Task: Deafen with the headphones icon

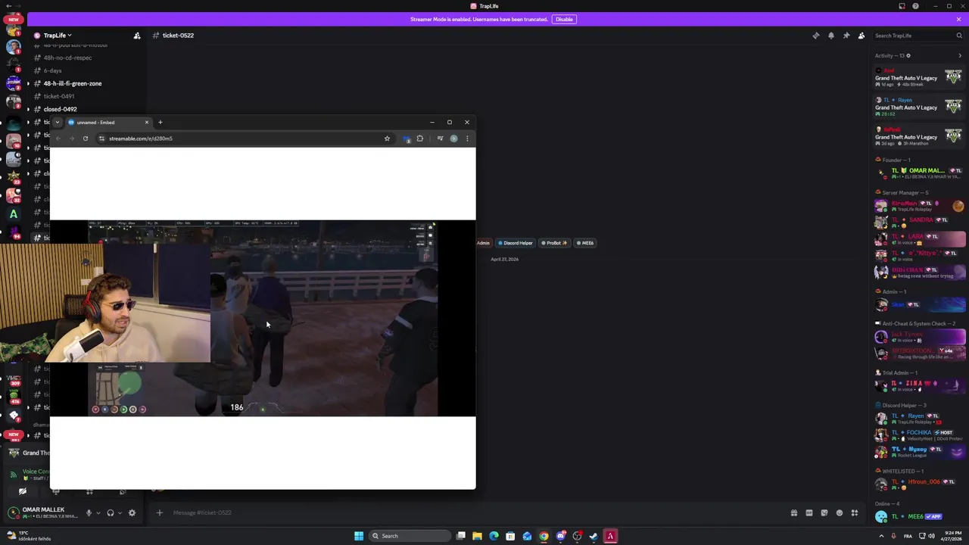Action: (x=111, y=513)
